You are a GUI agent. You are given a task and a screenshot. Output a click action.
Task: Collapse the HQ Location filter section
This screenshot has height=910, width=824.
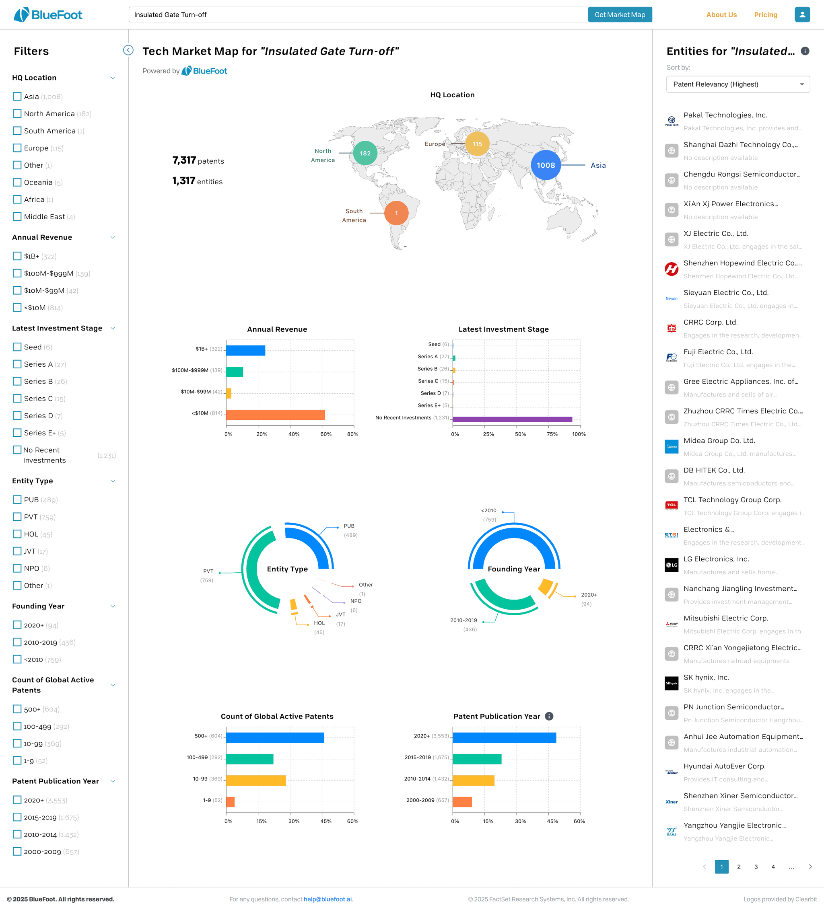[113, 78]
